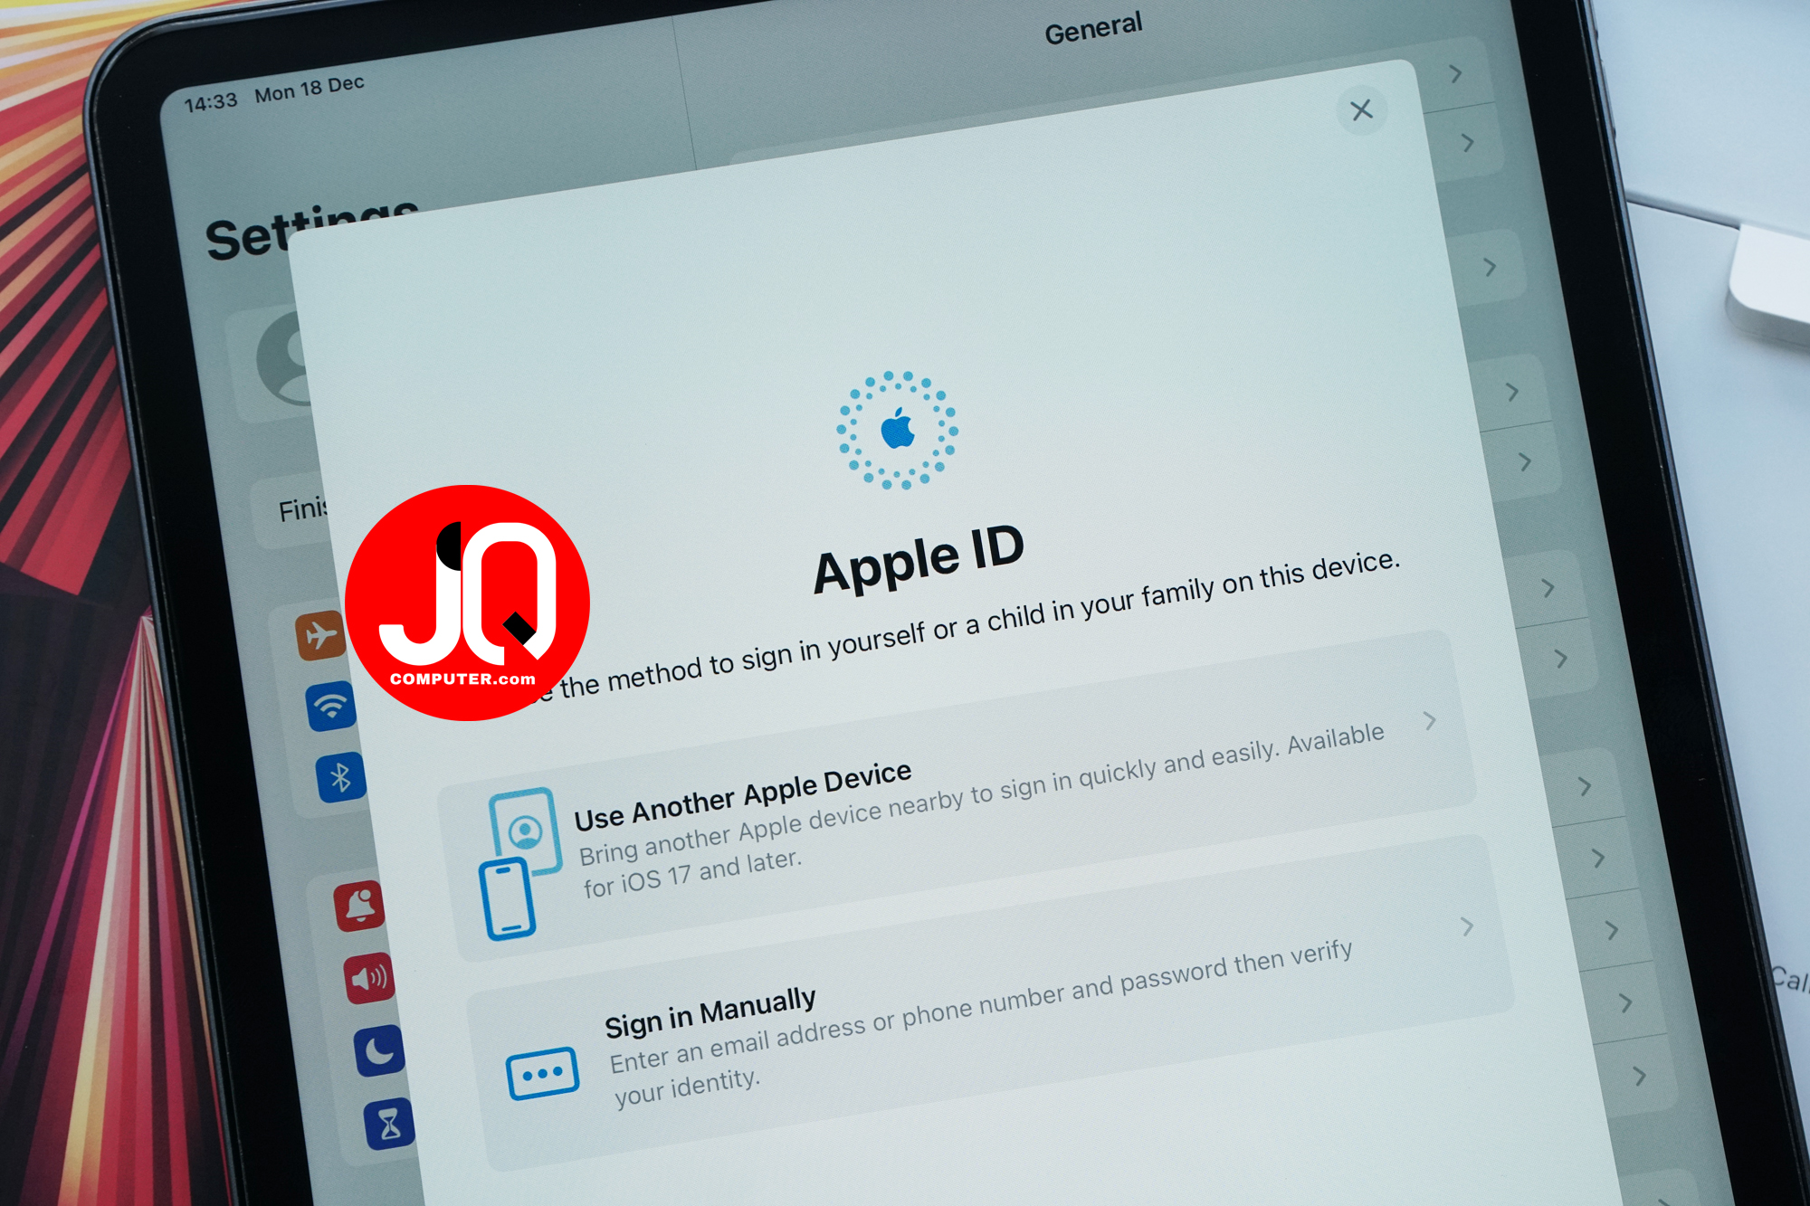Tap the 'Apple ID' heading text
The width and height of the screenshot is (1810, 1206).
[x=919, y=559]
